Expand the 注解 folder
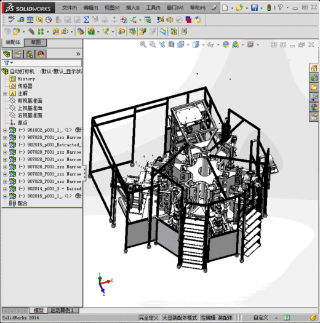Image resolution: width=320 pixels, height=323 pixels. click(5, 94)
